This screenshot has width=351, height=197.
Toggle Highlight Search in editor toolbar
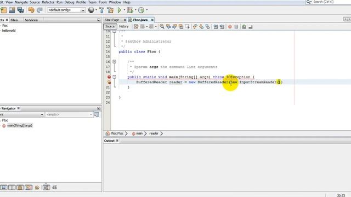point(181,27)
